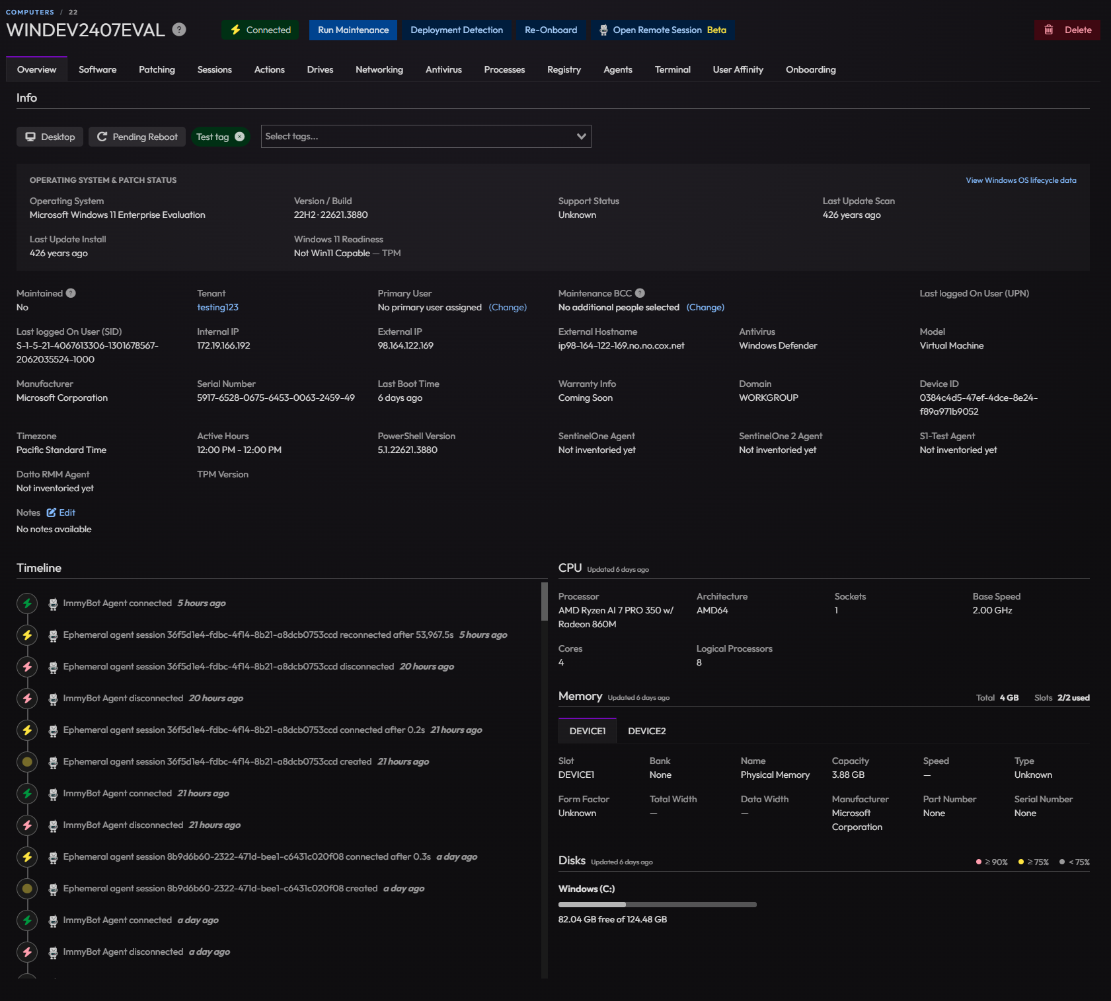The width and height of the screenshot is (1111, 1001).
Task: Click the robot icon on Open Remote Session
Action: click(x=603, y=30)
